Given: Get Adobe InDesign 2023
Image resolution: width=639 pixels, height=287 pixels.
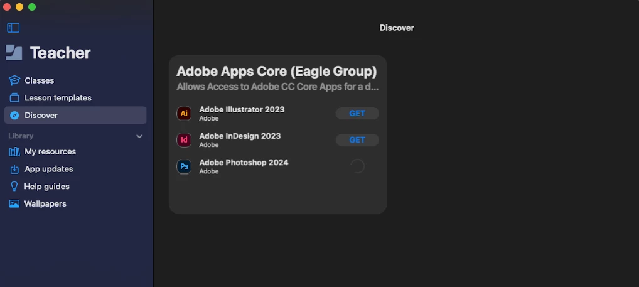Looking at the screenshot, I should [x=357, y=140].
